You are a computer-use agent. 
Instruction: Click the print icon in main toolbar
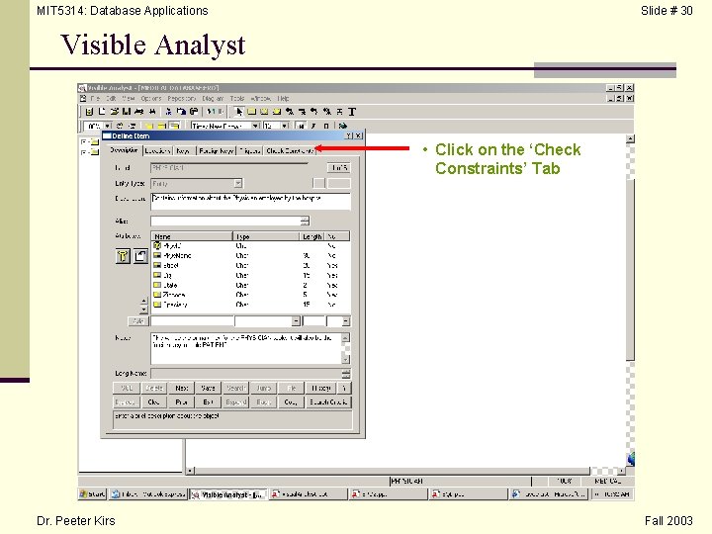pos(139,111)
